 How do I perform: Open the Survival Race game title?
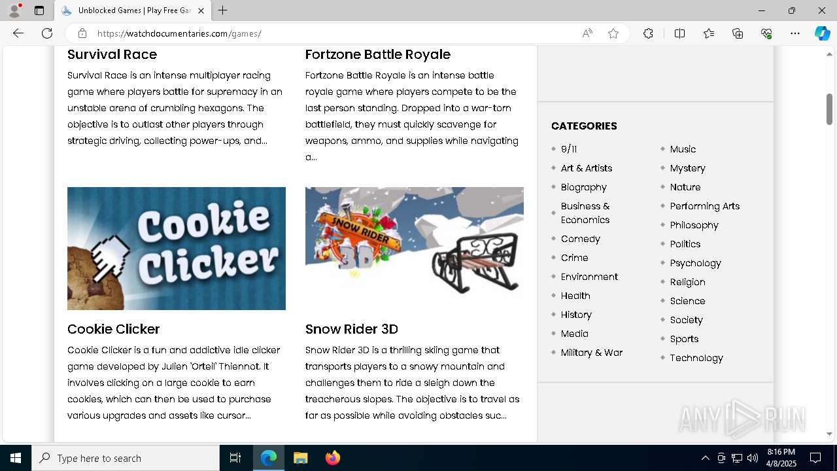pos(112,54)
